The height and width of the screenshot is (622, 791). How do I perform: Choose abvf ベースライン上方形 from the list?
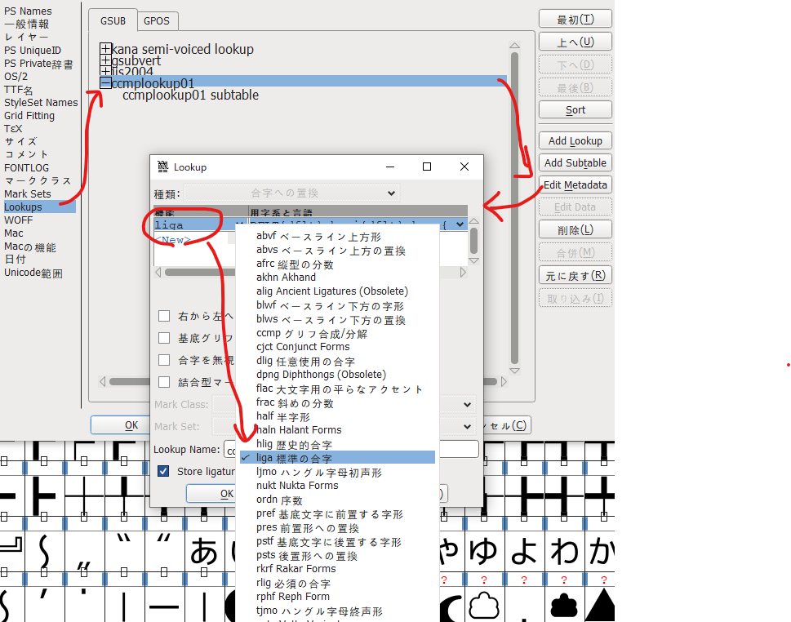(318, 236)
